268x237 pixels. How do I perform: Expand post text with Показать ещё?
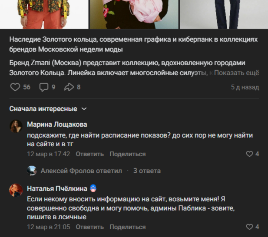pos(236,73)
